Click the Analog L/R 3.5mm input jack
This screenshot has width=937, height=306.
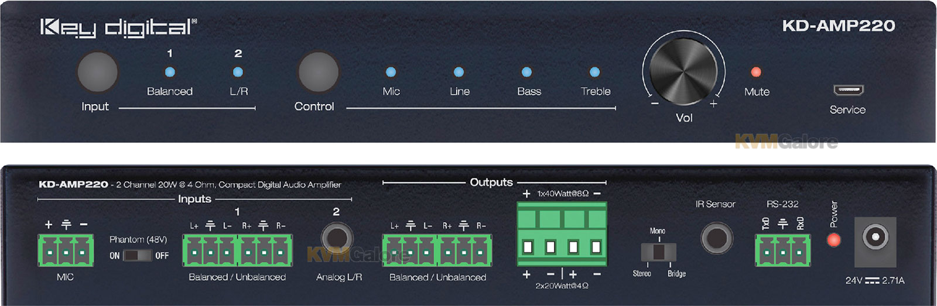click(x=336, y=239)
